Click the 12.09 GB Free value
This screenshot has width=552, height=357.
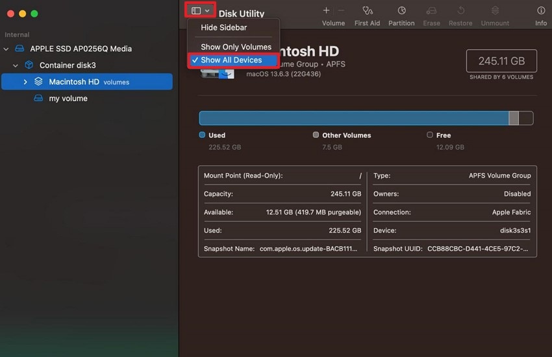(x=450, y=147)
